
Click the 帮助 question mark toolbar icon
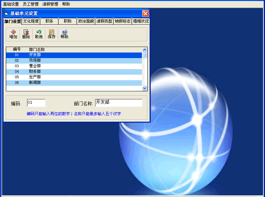65,32
